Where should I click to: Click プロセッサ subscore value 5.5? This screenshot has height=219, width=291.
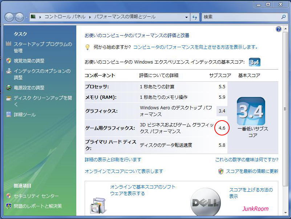tap(222, 87)
